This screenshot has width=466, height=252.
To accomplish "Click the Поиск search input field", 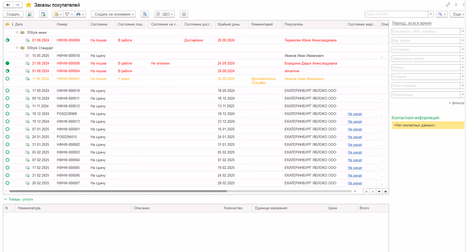I will point(396,14).
